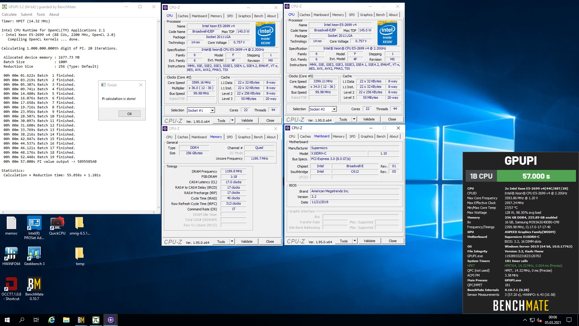The width and height of the screenshot is (579, 326).
Task: Click HPET64 timer line in BenchMate panel
Action: point(533,266)
